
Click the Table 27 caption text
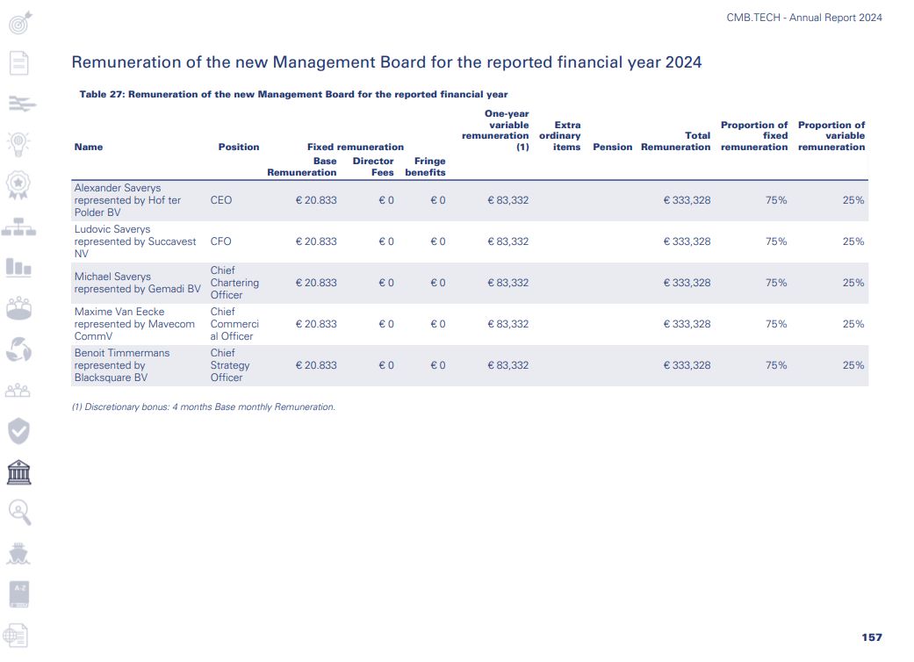tap(293, 94)
